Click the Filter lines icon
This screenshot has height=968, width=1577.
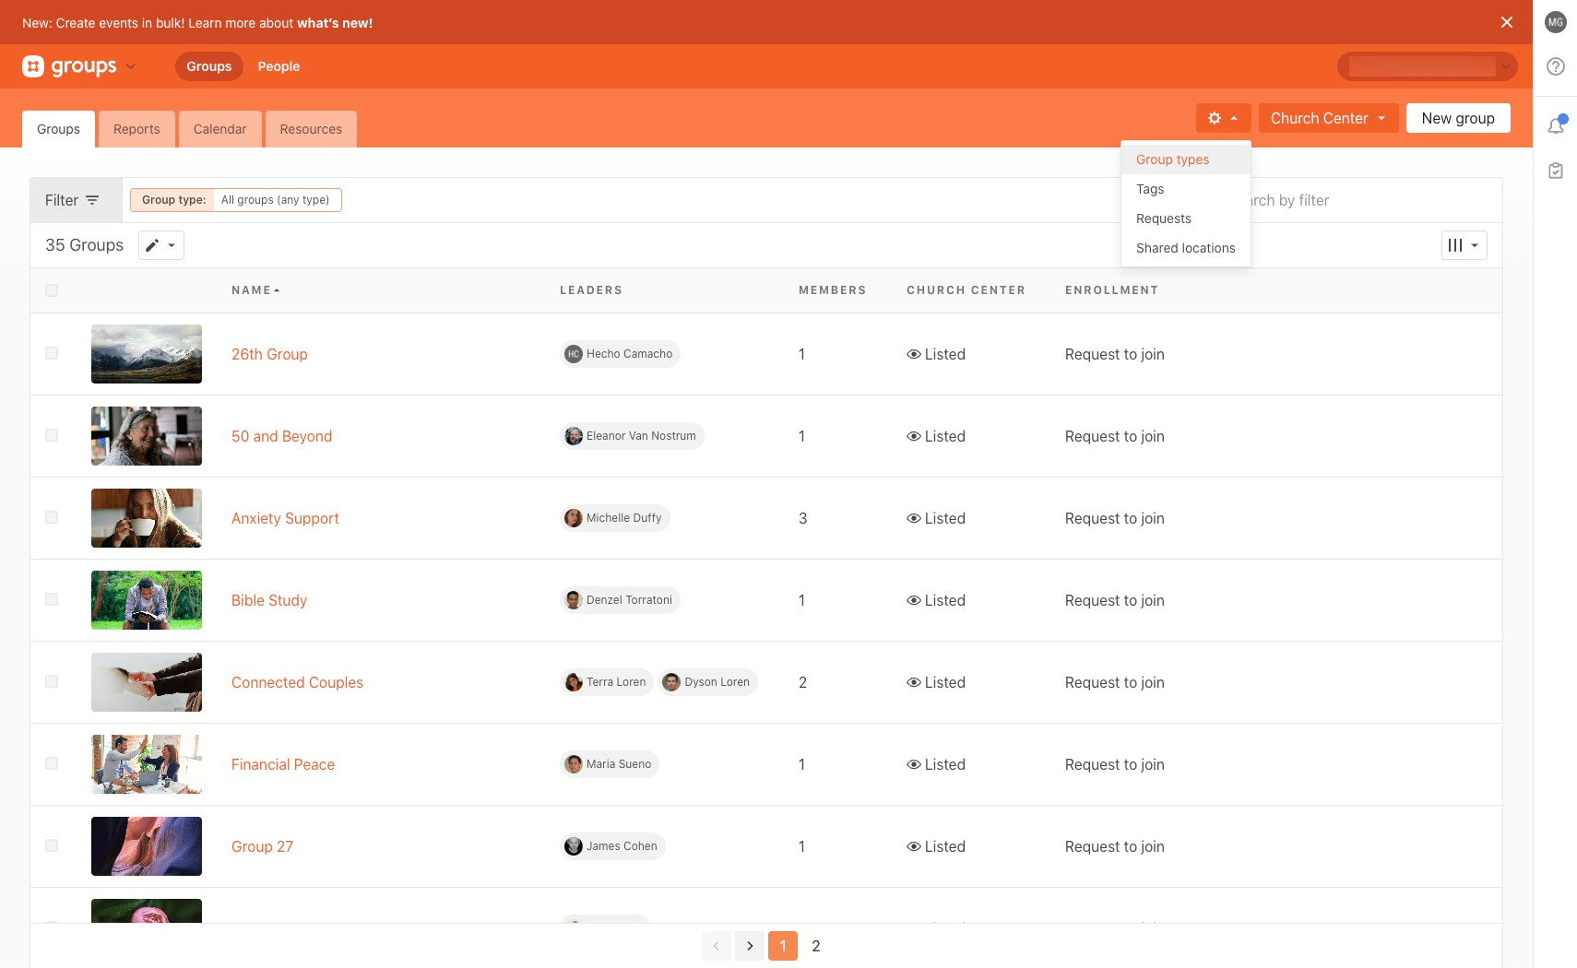coord(92,200)
